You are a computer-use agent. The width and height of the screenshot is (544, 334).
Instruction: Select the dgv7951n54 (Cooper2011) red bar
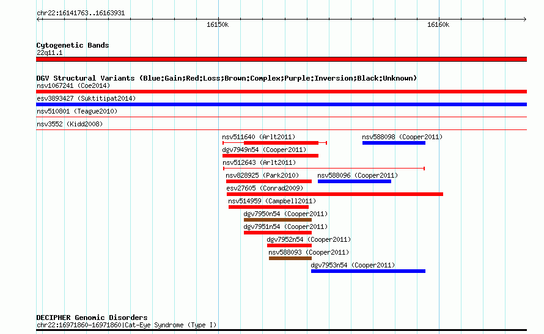(278, 233)
